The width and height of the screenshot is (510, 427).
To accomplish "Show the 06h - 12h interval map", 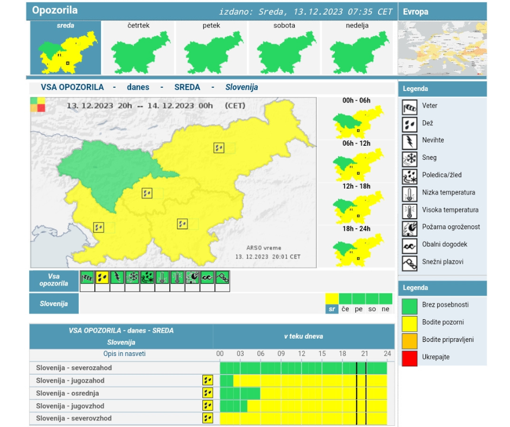I will [x=356, y=161].
